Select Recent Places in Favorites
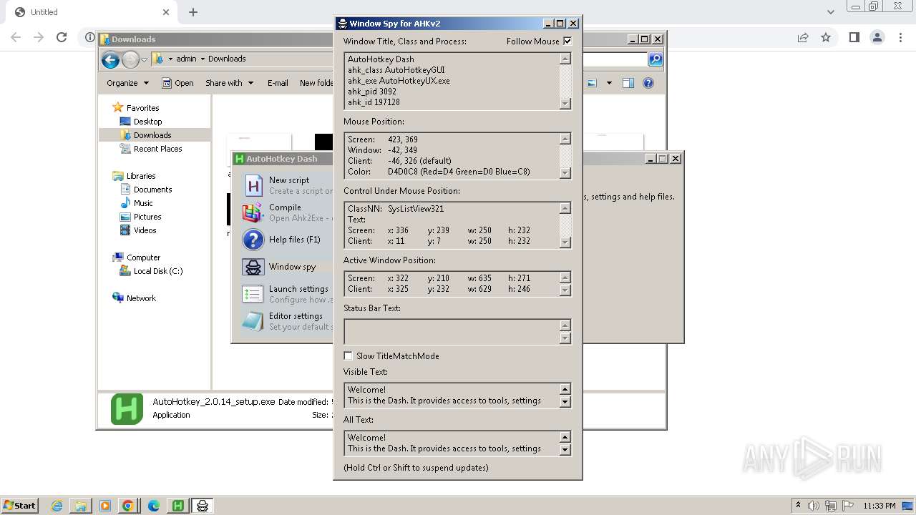Screen dimensions: 916x515 [157, 149]
